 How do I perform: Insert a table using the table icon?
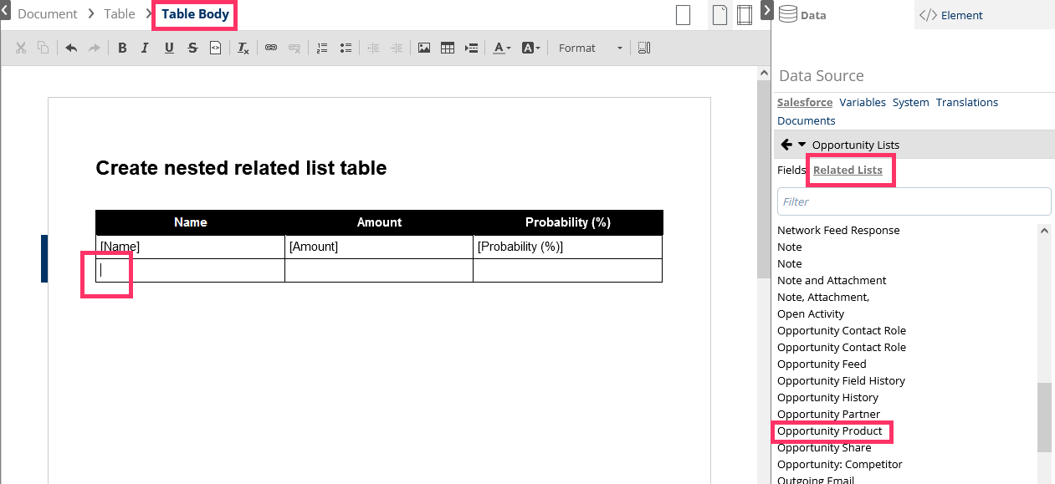(x=448, y=48)
